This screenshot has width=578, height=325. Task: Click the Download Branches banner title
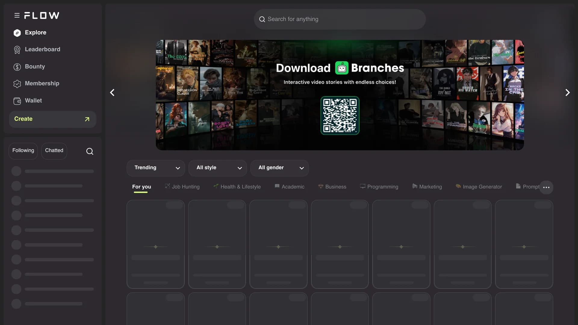pyautogui.click(x=340, y=68)
